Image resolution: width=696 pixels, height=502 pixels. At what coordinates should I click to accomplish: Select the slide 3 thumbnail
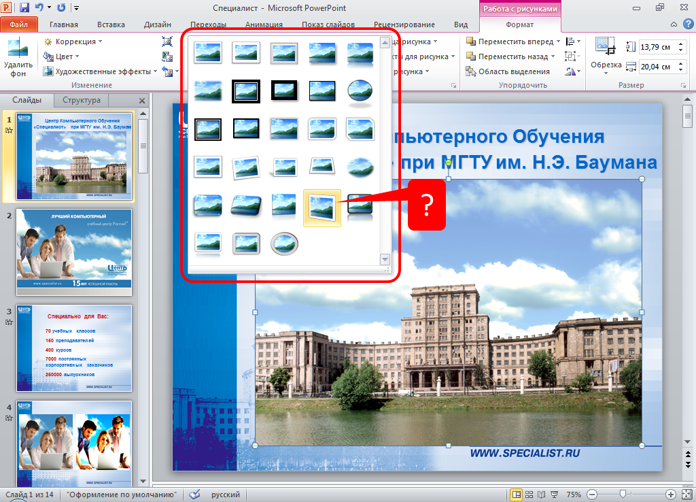pyautogui.click(x=74, y=348)
